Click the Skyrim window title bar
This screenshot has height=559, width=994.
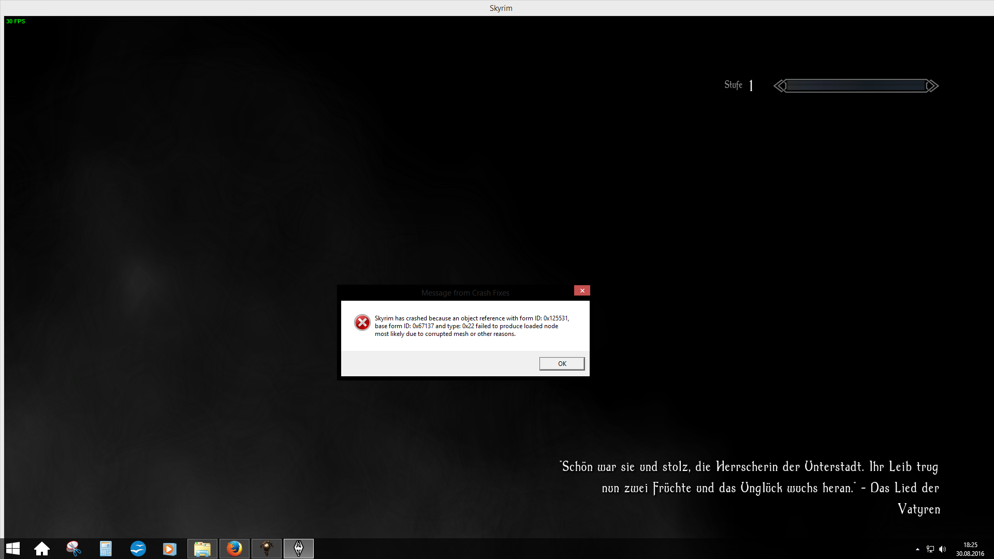(500, 8)
